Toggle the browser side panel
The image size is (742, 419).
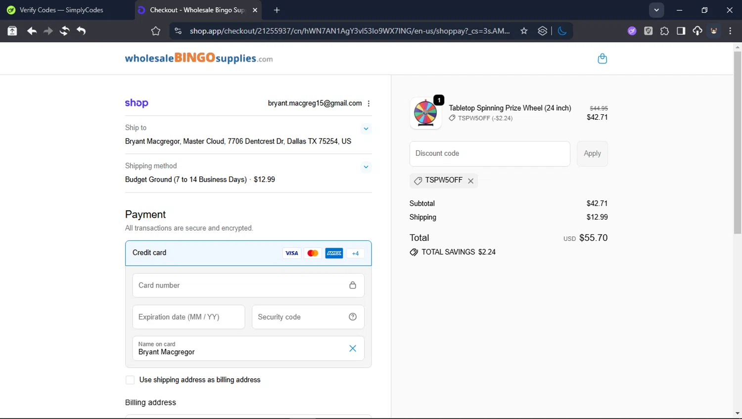point(681,31)
